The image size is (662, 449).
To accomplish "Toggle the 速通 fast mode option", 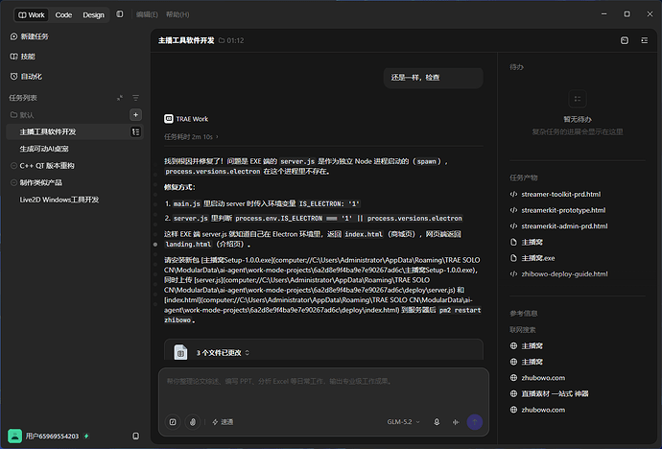I will tap(223, 422).
